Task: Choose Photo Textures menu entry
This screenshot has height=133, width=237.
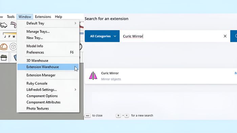Action: click(48, 108)
